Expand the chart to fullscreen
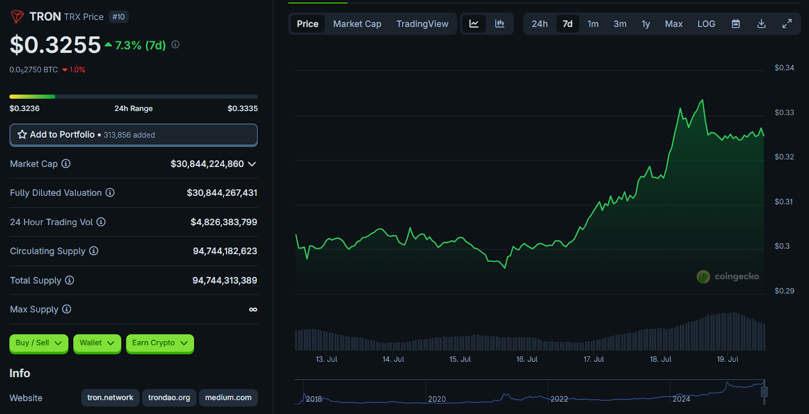 (x=787, y=24)
